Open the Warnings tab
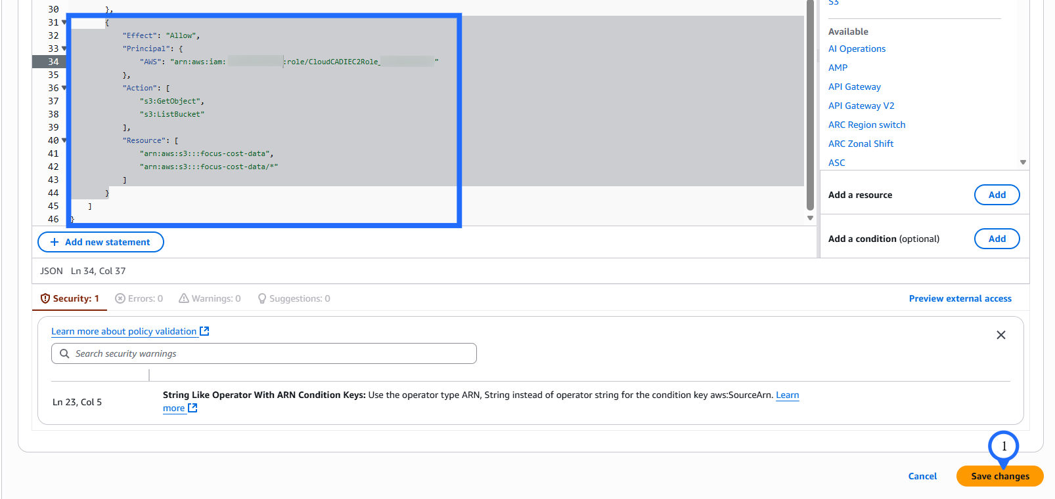The image size is (1055, 499). [210, 298]
